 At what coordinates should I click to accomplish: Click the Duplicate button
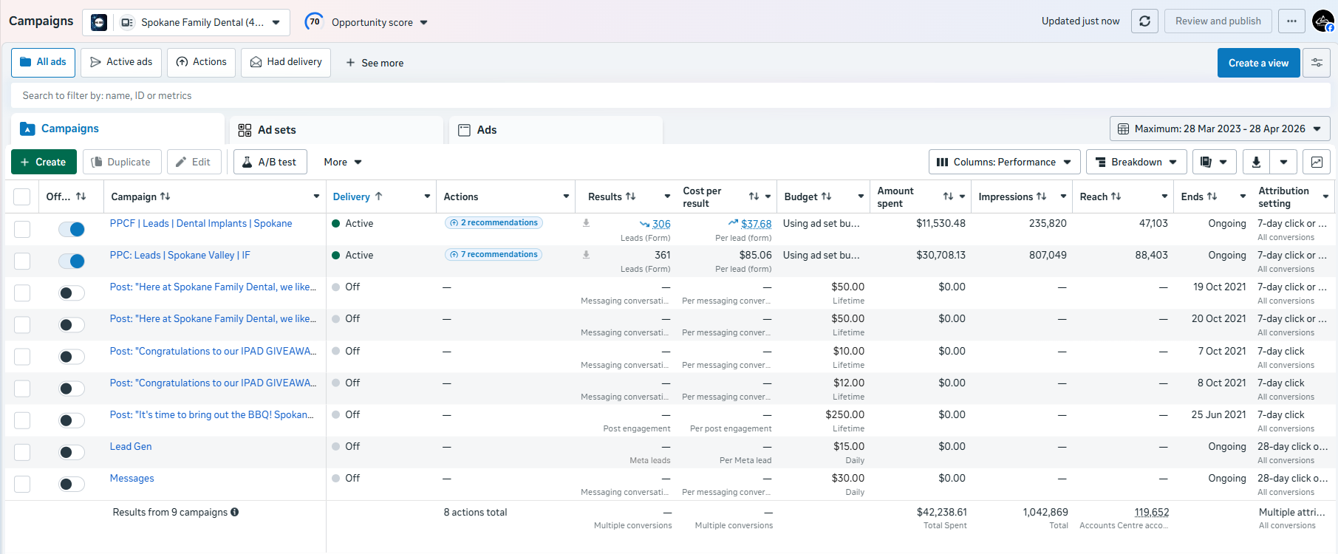point(122,162)
